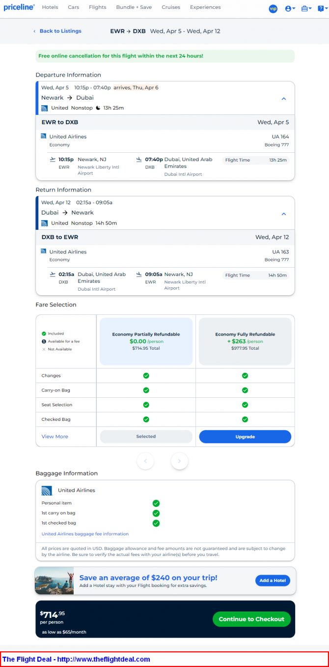Click Carry-on Bag checkmark for Fully Refundable

(245, 390)
